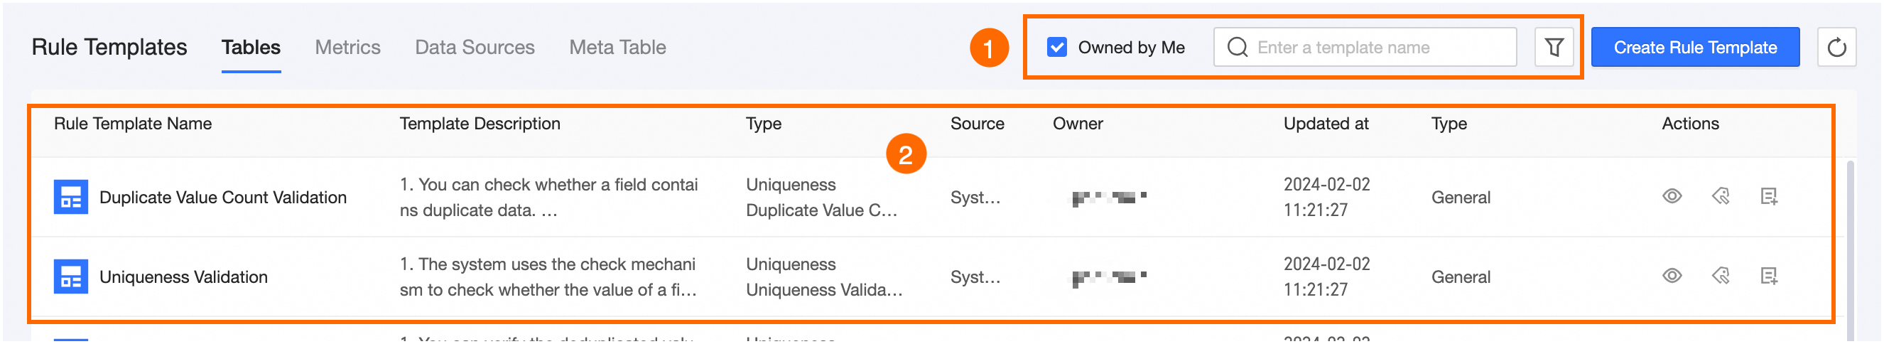This screenshot has width=1884, height=344.
Task: Focus the template name search field
Action: [x=1365, y=48]
